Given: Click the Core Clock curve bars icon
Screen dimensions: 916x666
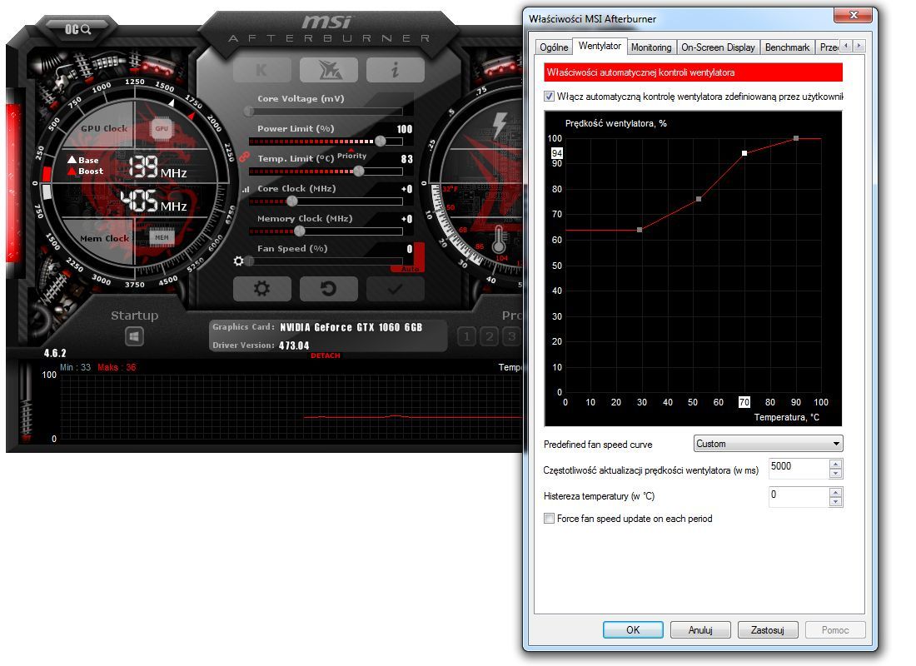Looking at the screenshot, I should click(246, 189).
